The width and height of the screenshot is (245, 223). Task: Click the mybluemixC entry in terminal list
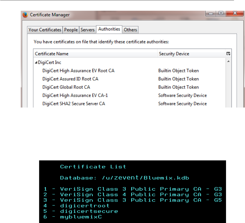(x=73, y=217)
